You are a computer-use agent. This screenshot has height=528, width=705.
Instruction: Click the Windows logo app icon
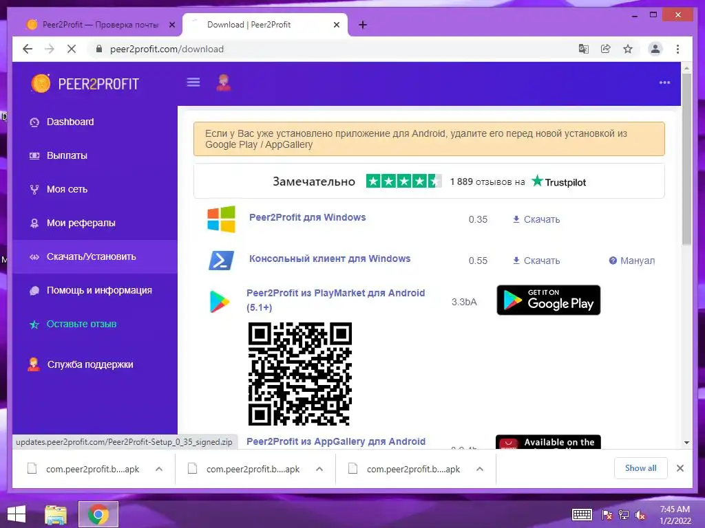click(x=221, y=219)
